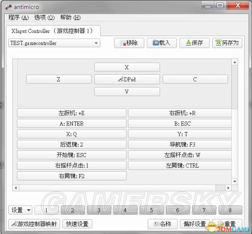This screenshot has width=252, height=234.
Task: Close the antimicro window
Action: [238, 6]
